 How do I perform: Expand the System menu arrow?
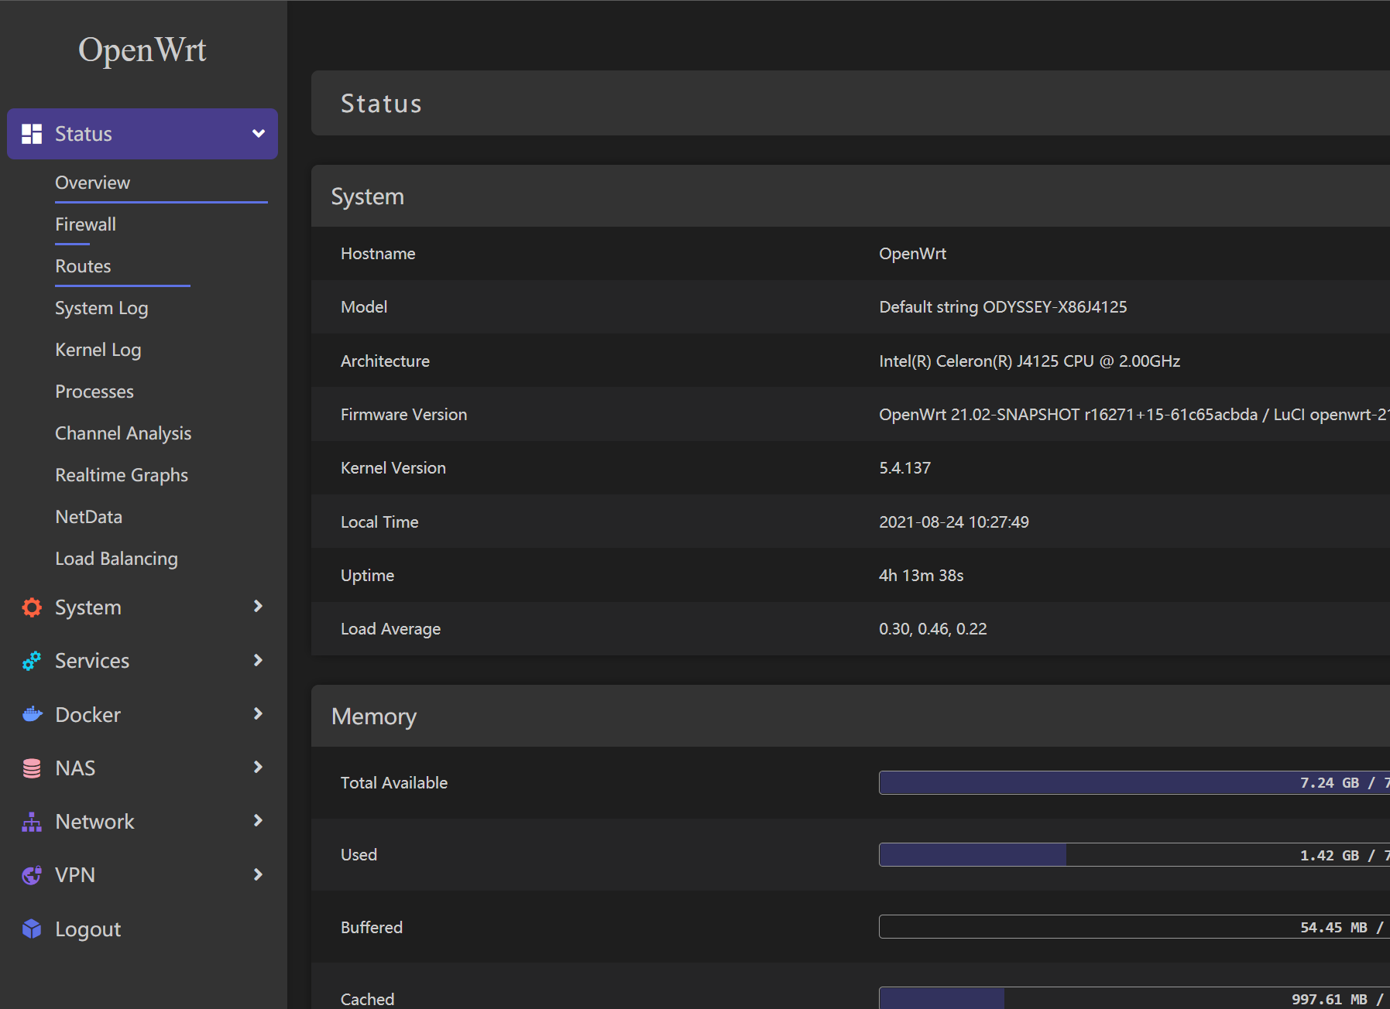click(x=259, y=606)
